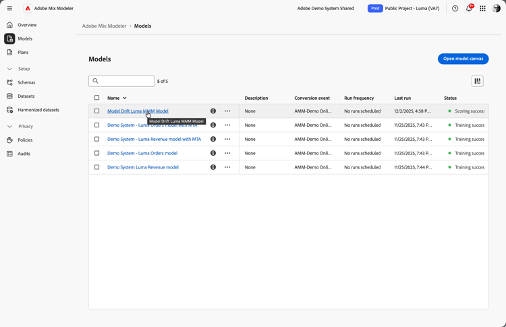This screenshot has width=506, height=327.
Task: Open more actions for Demo System - Luma Orders model
Action: tap(227, 153)
